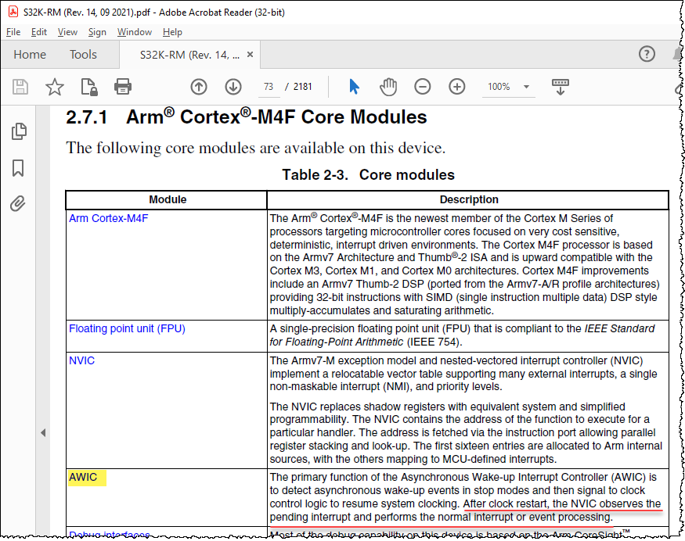The width and height of the screenshot is (685, 541).
Task: Add document to favorites star
Action: pos(54,87)
